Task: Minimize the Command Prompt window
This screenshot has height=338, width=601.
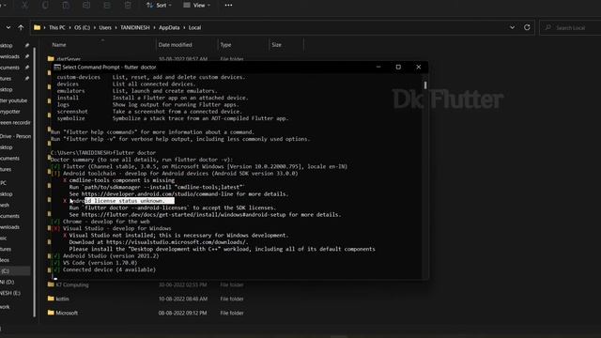Action: (378, 67)
